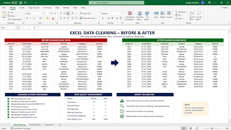Switch to Page Break Preview in status bar
231x130 pixels.
pyautogui.click(x=197, y=128)
